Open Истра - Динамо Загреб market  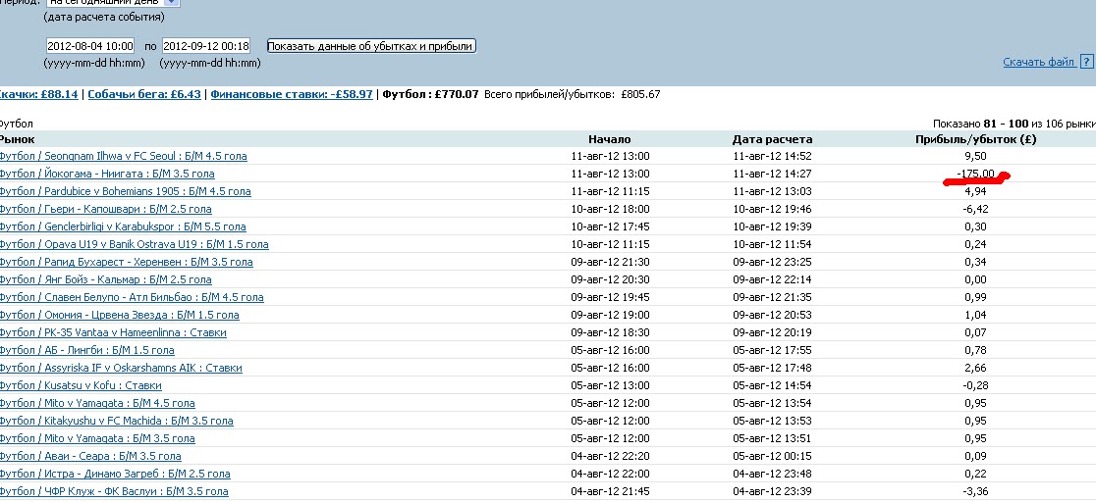pos(115,474)
